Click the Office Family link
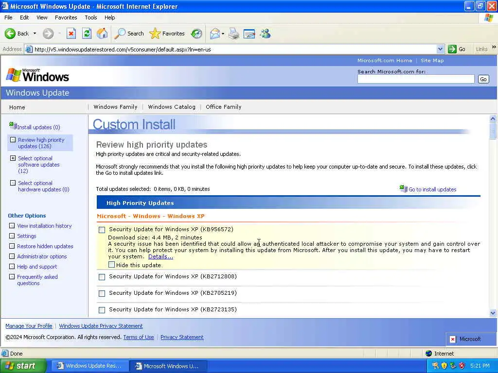Screen dimensions: 498x373 [x=224, y=107]
